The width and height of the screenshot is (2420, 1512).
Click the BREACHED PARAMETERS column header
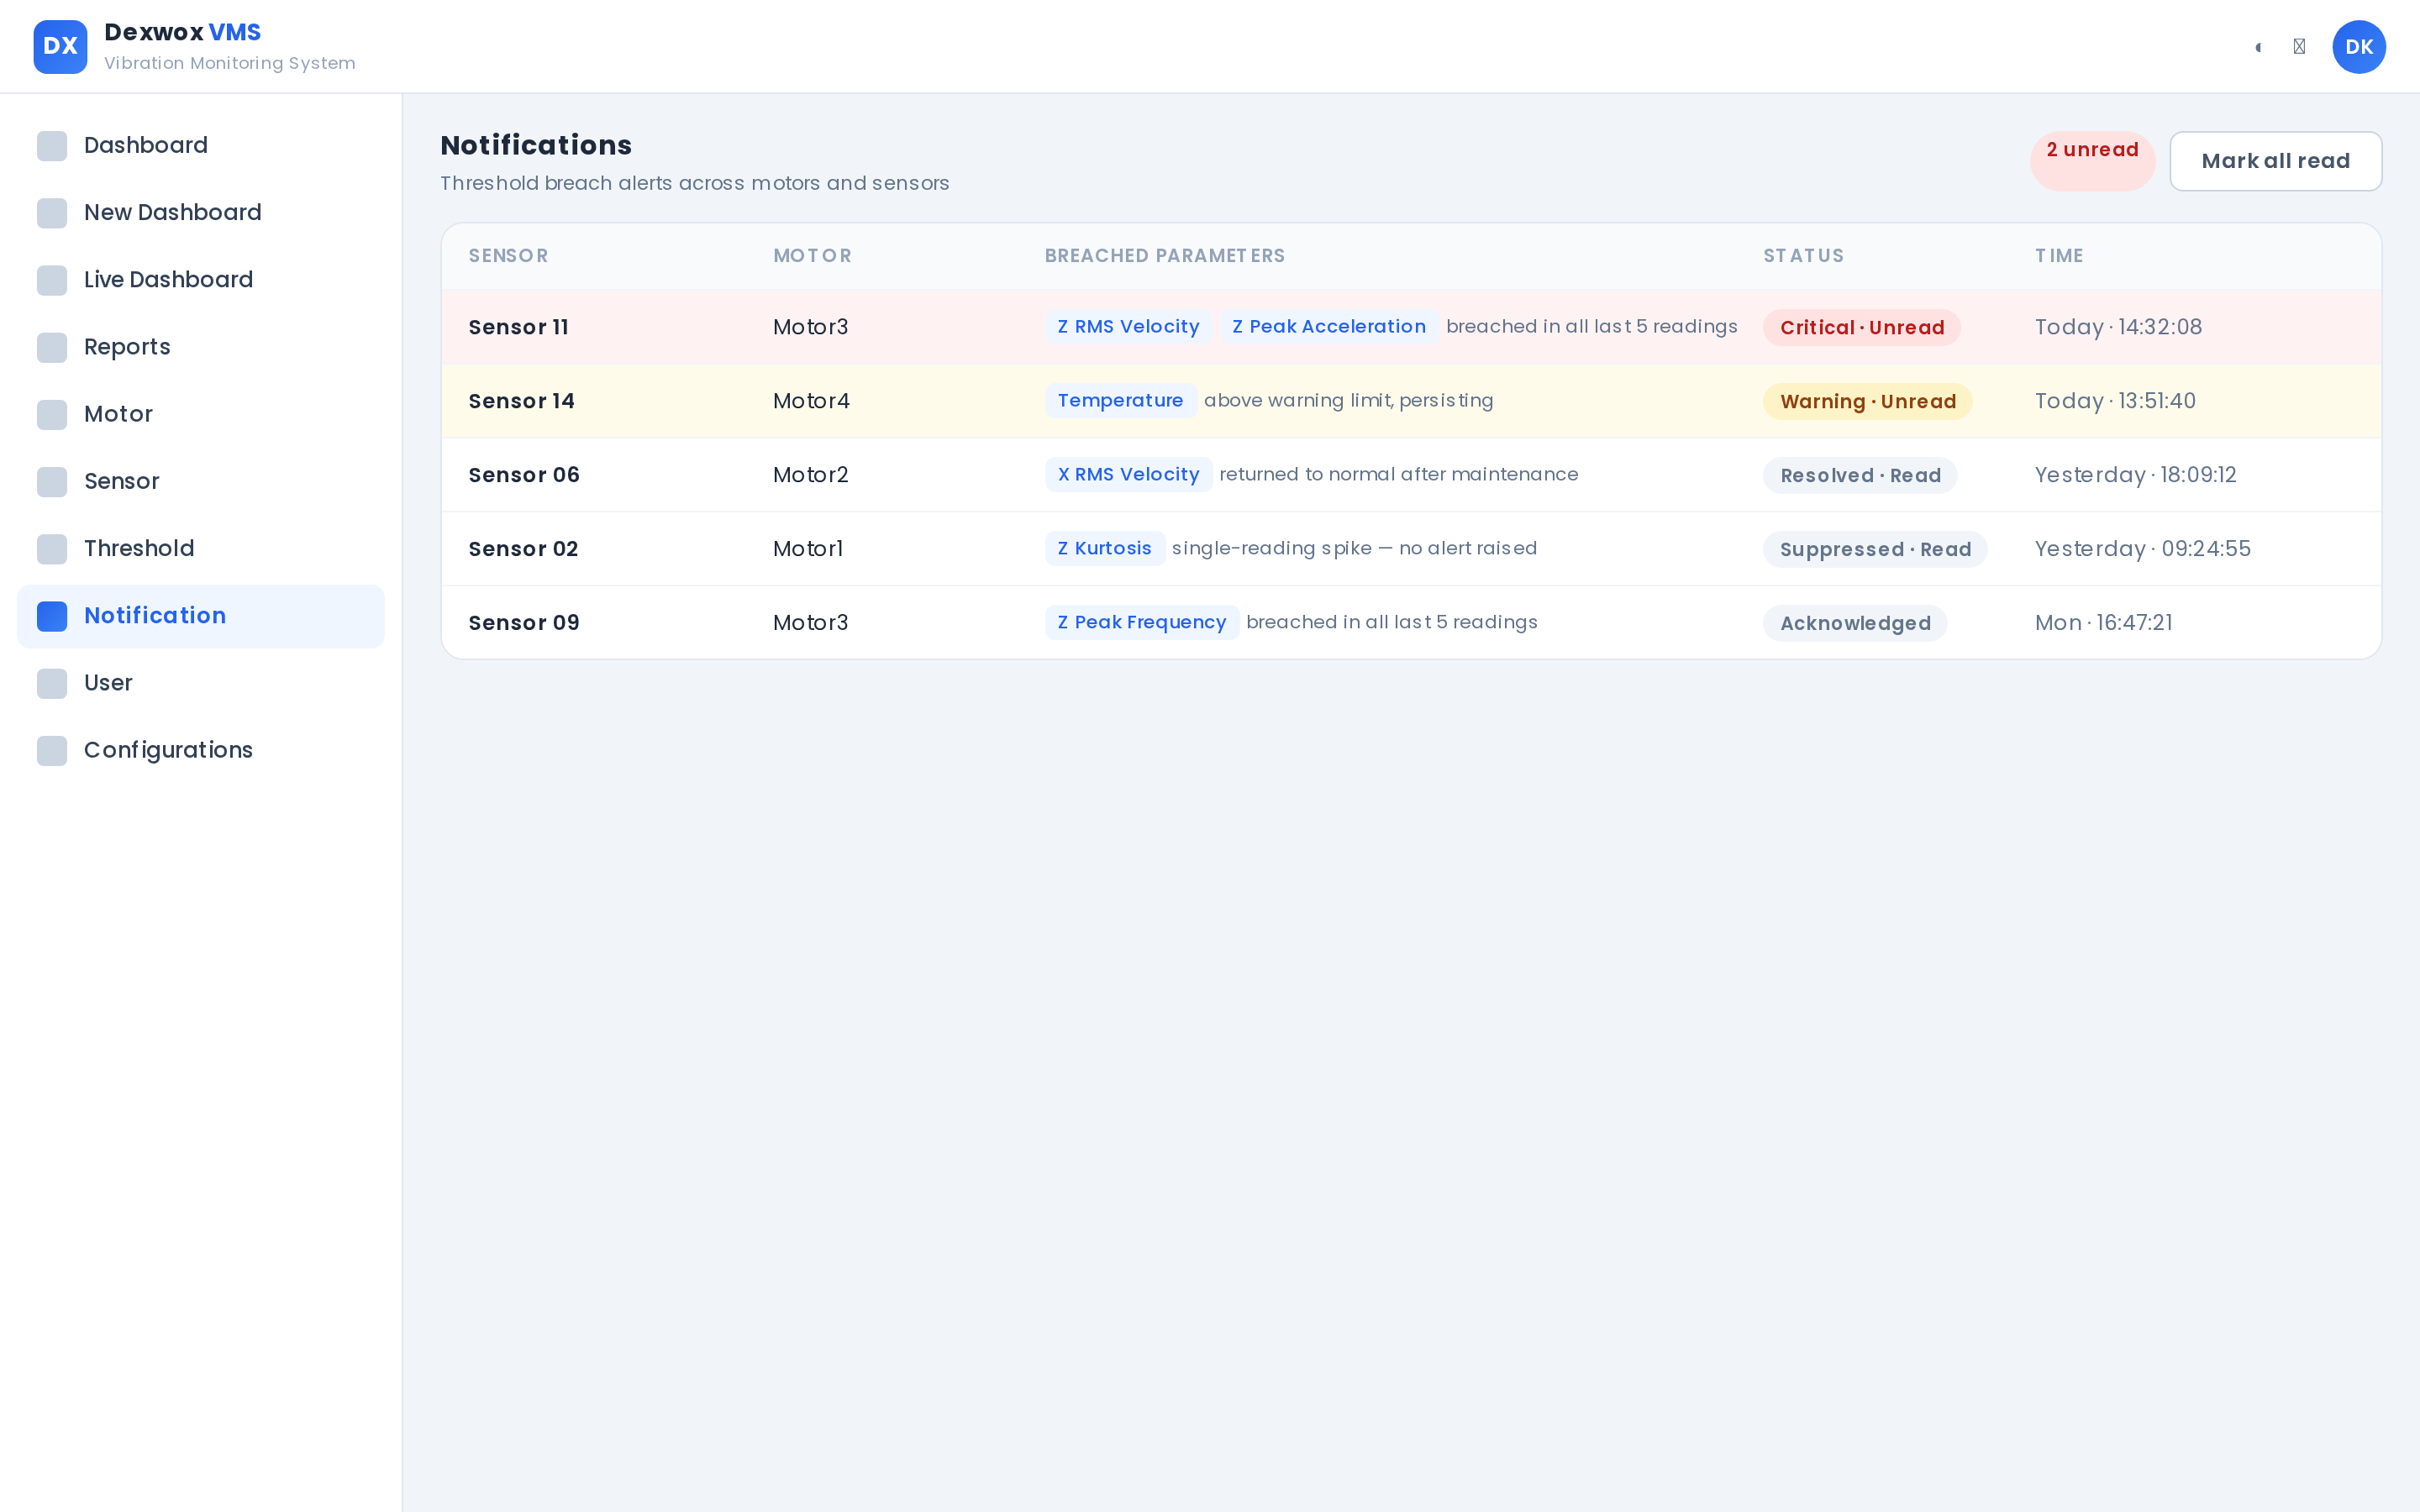tap(1165, 256)
